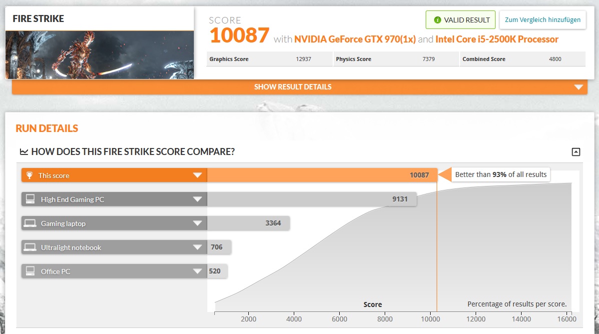
Task: Click the Valid Result button
Action: pos(460,20)
